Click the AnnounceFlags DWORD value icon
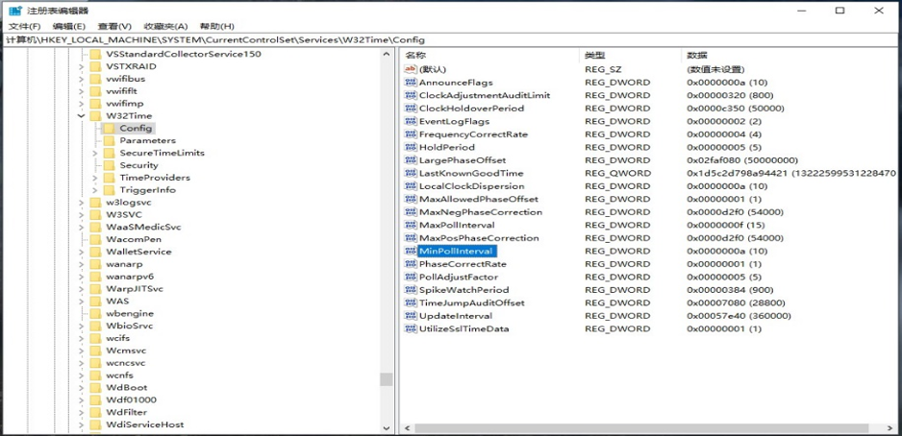 411,83
